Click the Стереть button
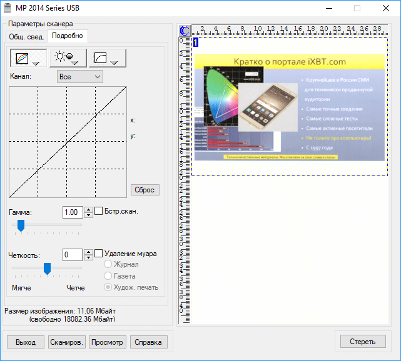This screenshot has height=361, width=401. 363,342
